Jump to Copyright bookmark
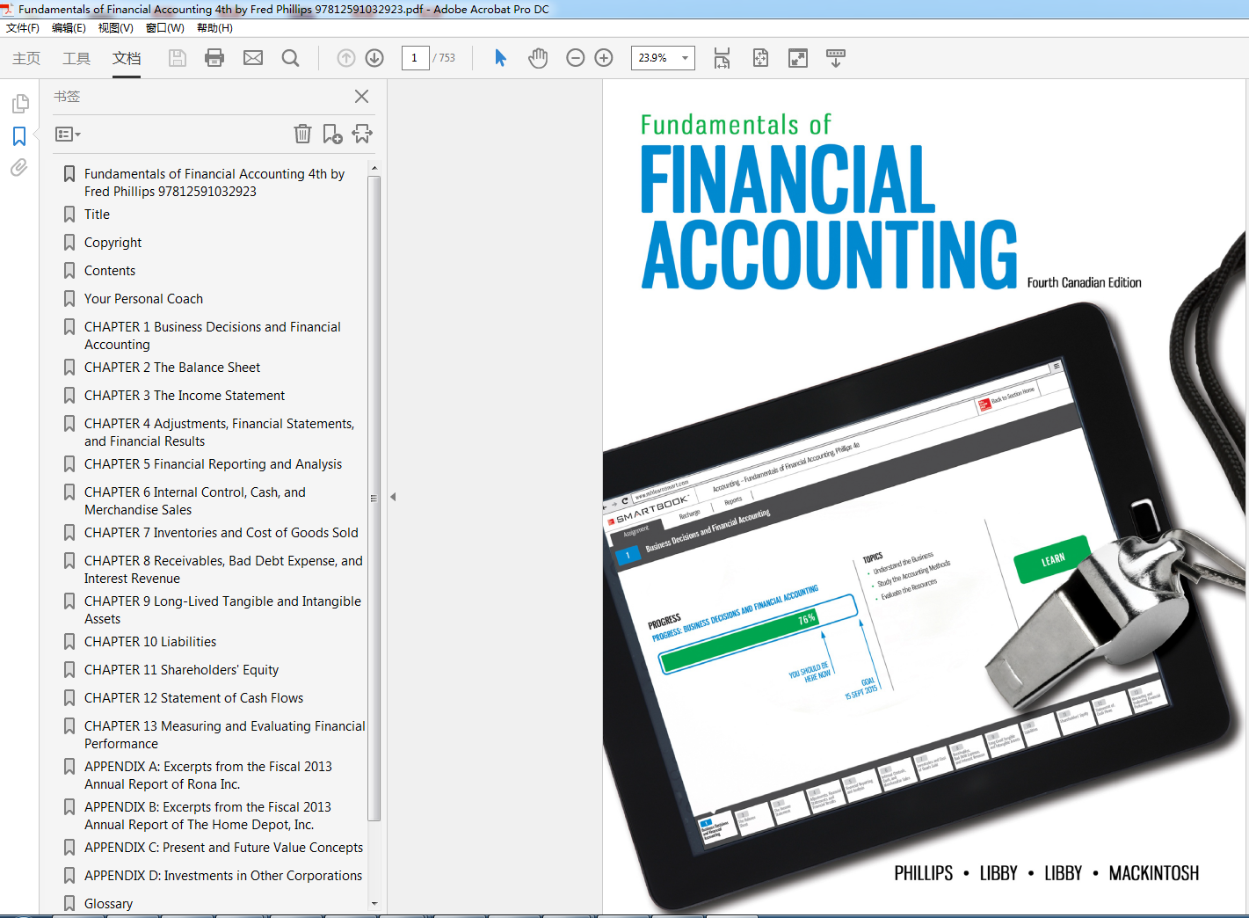The width and height of the screenshot is (1249, 918). (113, 243)
